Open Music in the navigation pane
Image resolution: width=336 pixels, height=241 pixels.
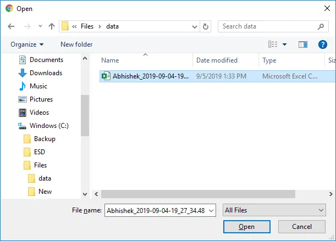point(38,86)
